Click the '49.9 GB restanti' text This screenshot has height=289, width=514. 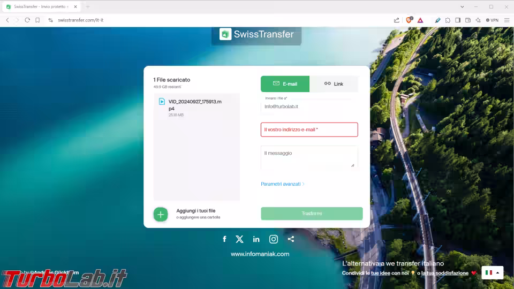167,87
